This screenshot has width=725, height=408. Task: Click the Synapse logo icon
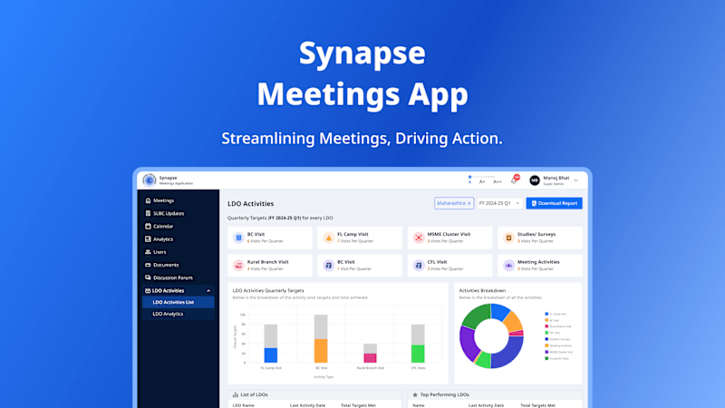tap(150, 180)
